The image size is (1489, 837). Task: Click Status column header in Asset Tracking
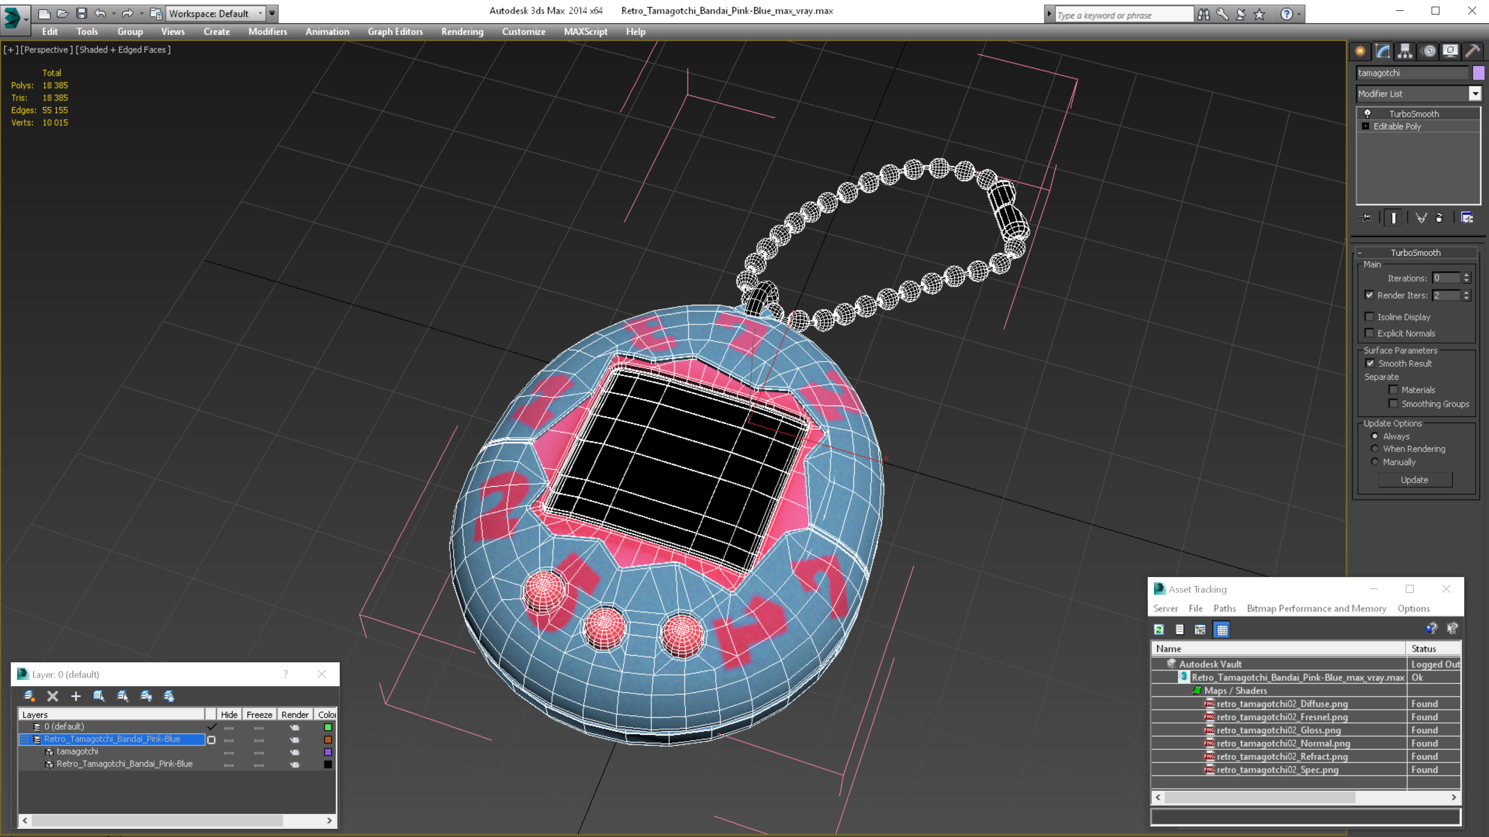pyautogui.click(x=1434, y=649)
